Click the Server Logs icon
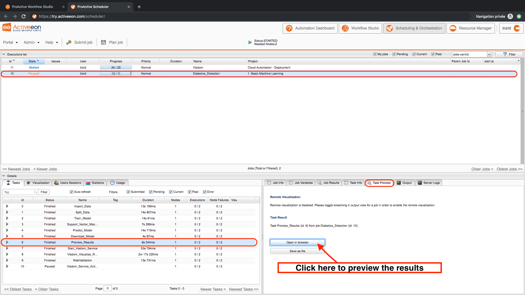Viewport: 525px width, 295px height. [420, 183]
